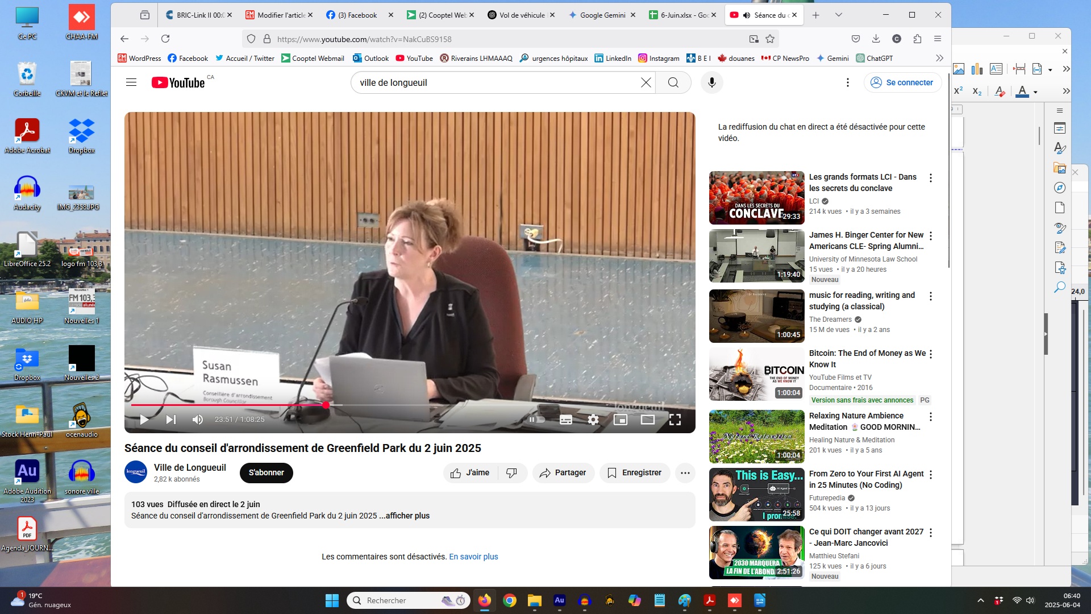1091x614 pixels.
Task: Click the red video progress bar
Action: pos(227,405)
